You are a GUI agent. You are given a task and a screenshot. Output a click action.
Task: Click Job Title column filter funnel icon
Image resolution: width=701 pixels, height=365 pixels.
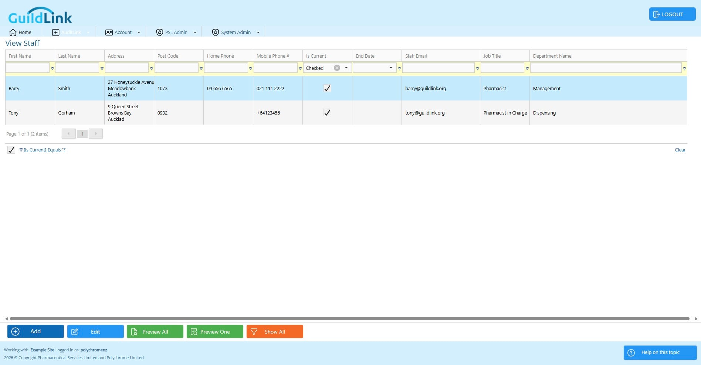click(527, 68)
